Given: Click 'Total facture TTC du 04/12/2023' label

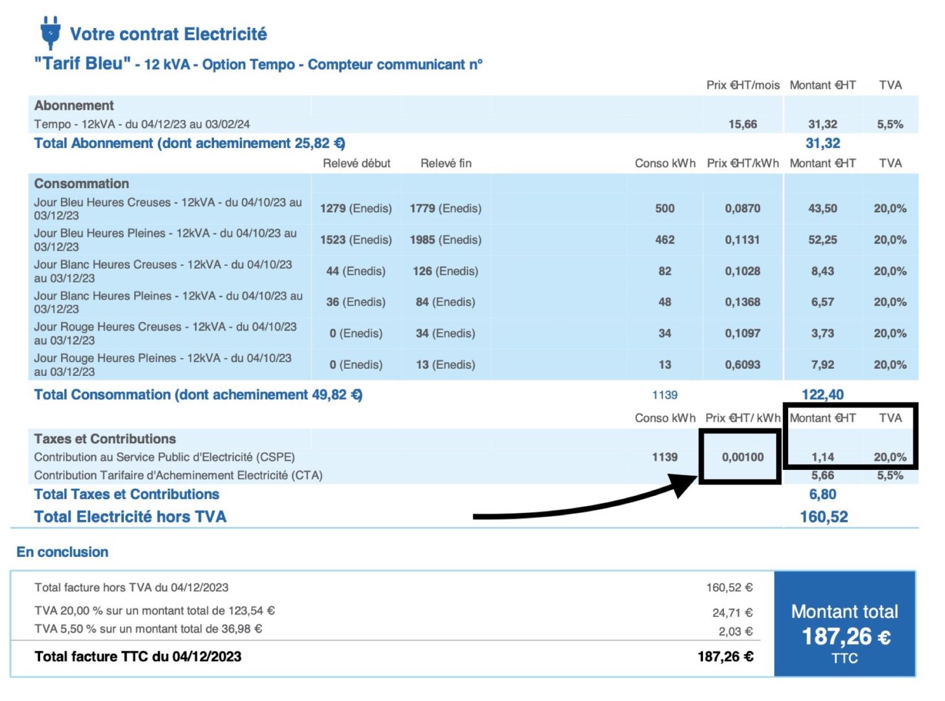Looking at the screenshot, I should click(138, 657).
